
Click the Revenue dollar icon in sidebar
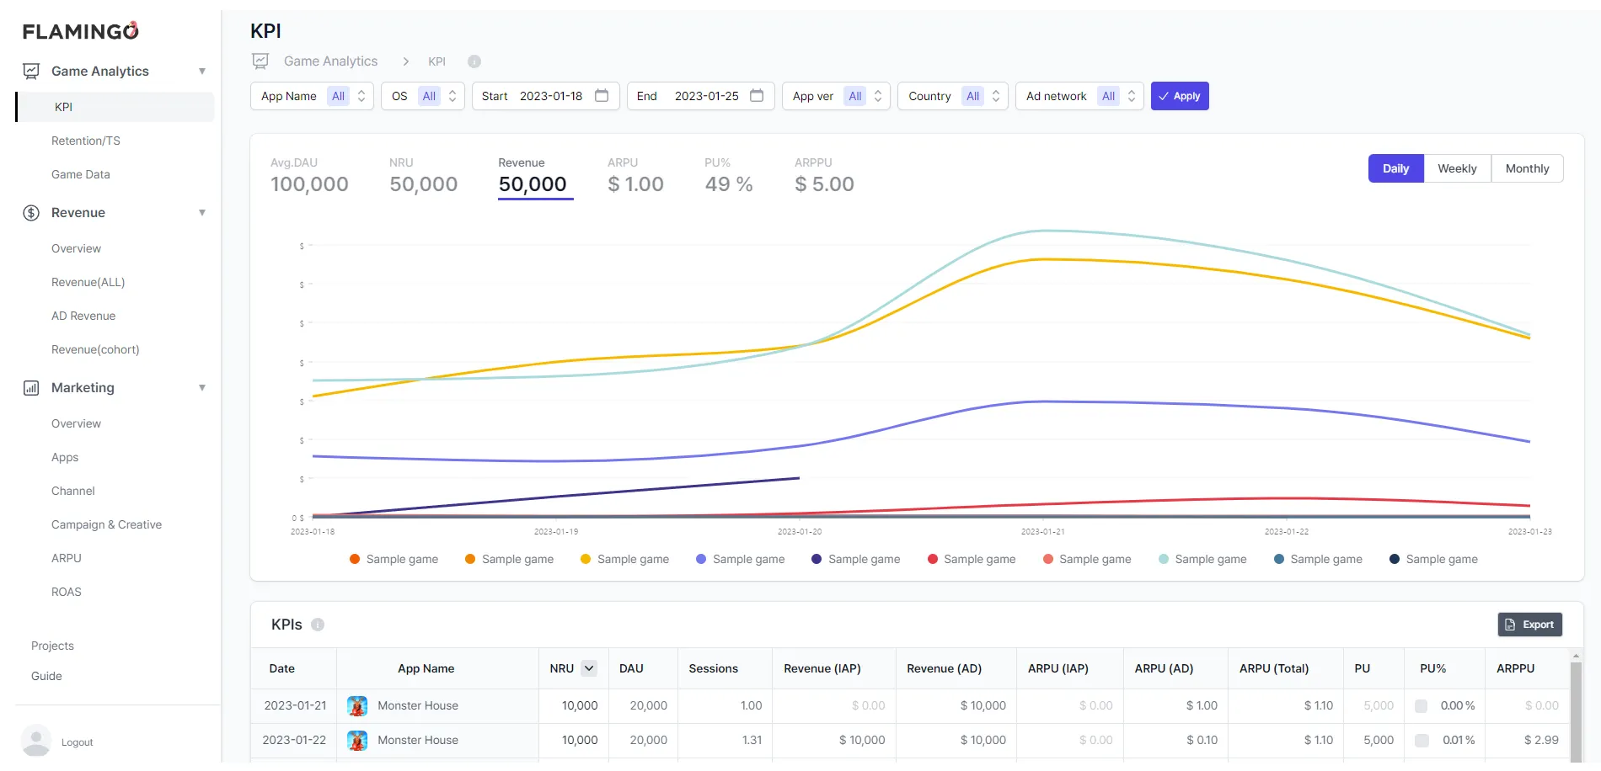31,213
